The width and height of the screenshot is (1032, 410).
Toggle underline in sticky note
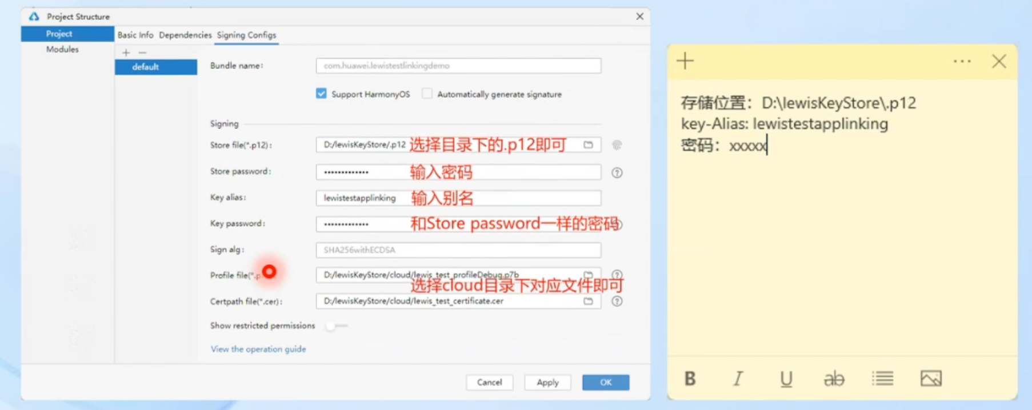[786, 379]
